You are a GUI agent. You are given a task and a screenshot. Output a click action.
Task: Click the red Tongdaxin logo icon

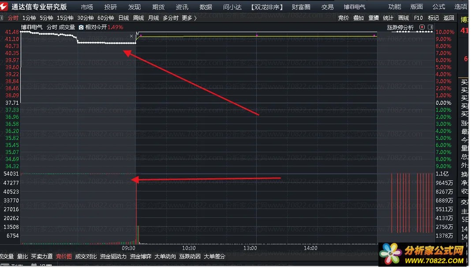coord(4,6)
